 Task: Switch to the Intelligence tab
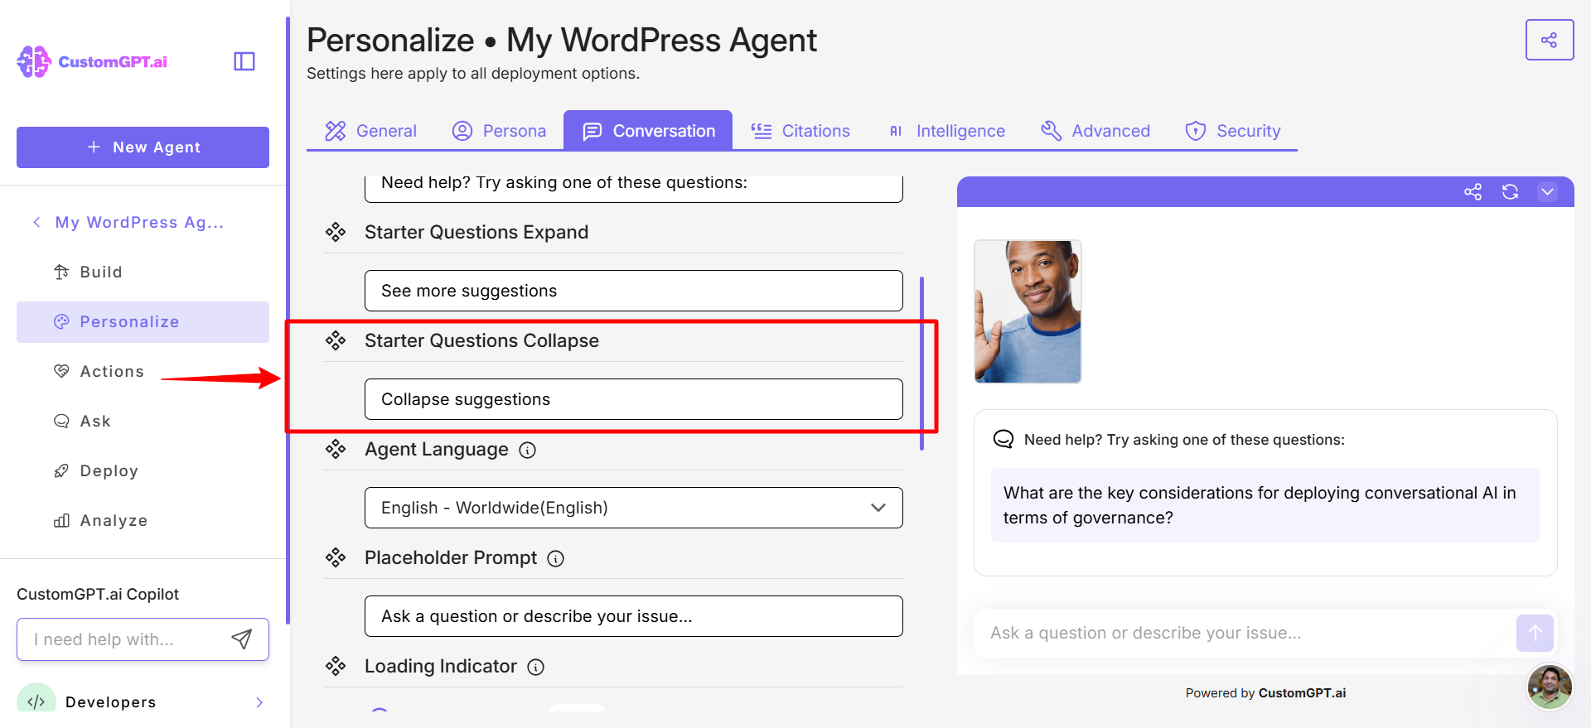(x=946, y=131)
